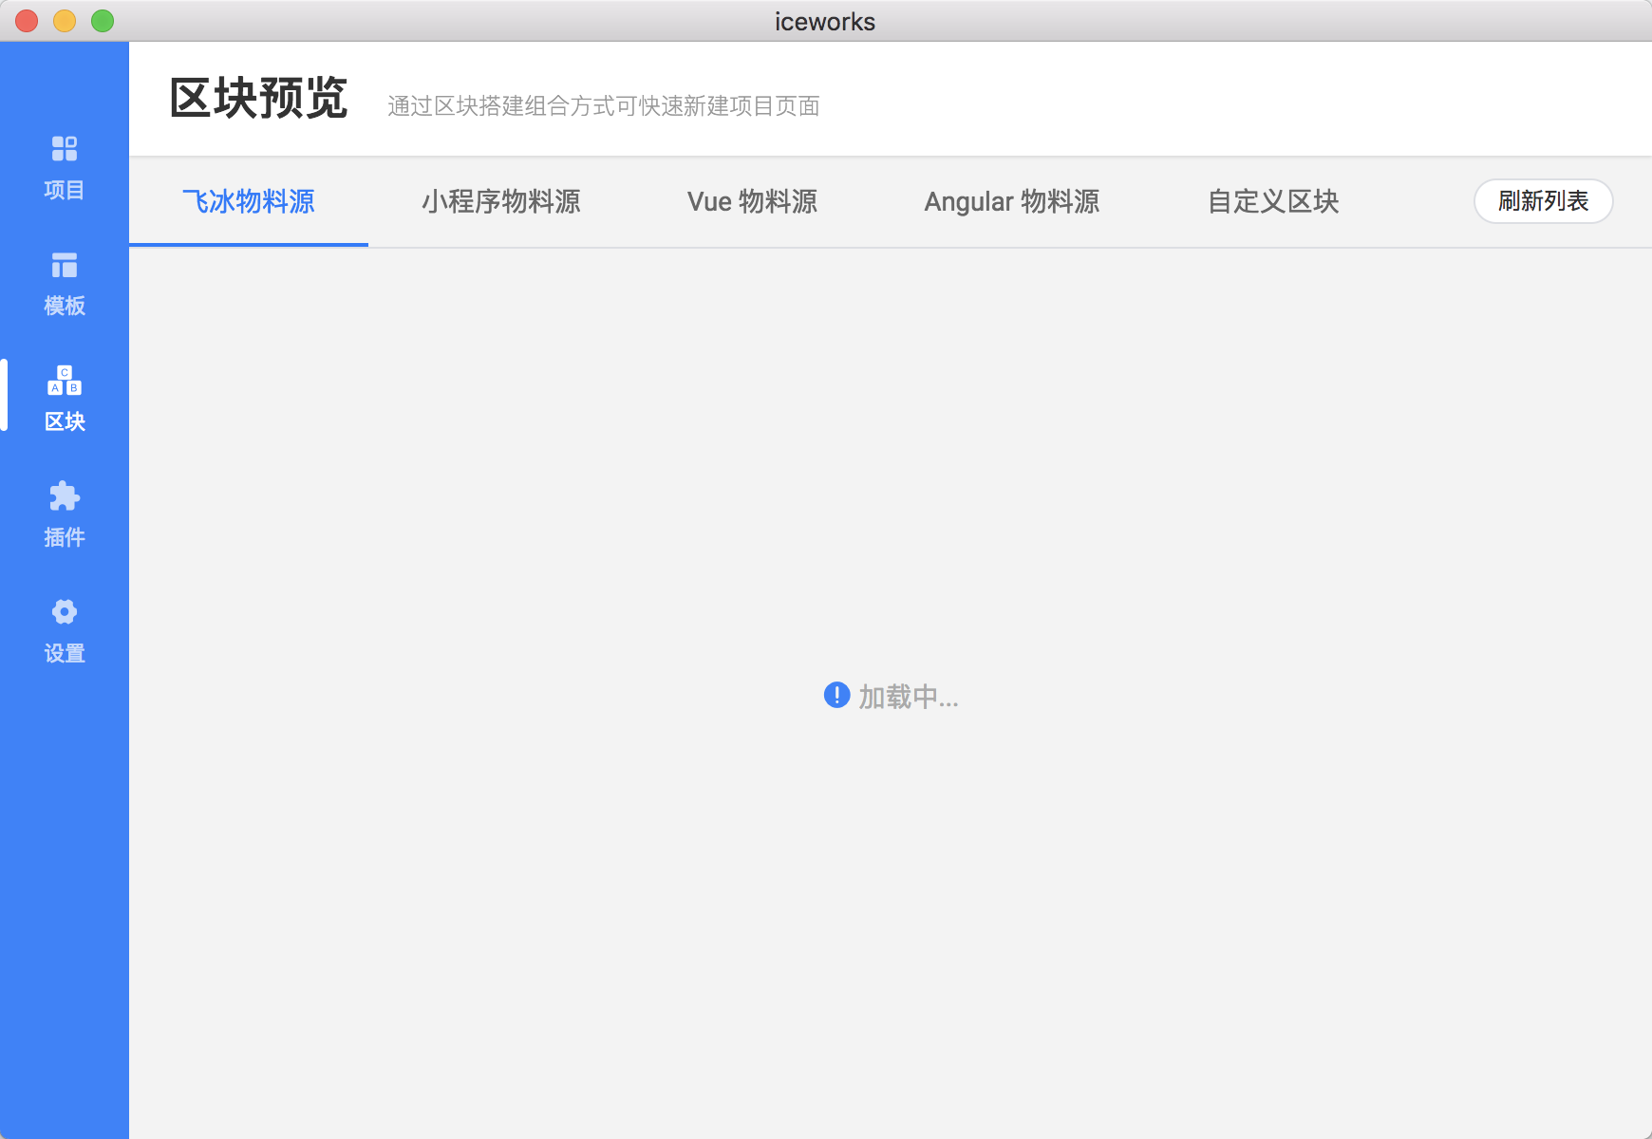Open the 插件 (Plugins) puzzle icon
1652x1139 pixels.
click(x=65, y=496)
